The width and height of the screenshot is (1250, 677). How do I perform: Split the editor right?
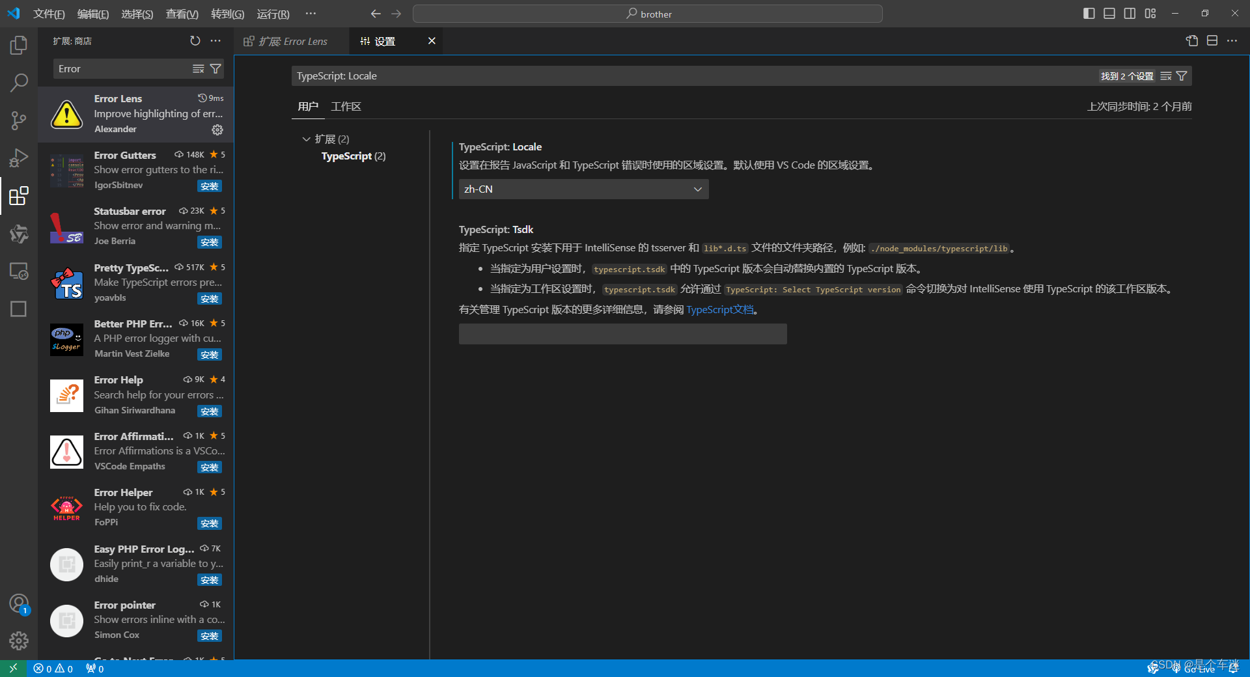(1212, 41)
